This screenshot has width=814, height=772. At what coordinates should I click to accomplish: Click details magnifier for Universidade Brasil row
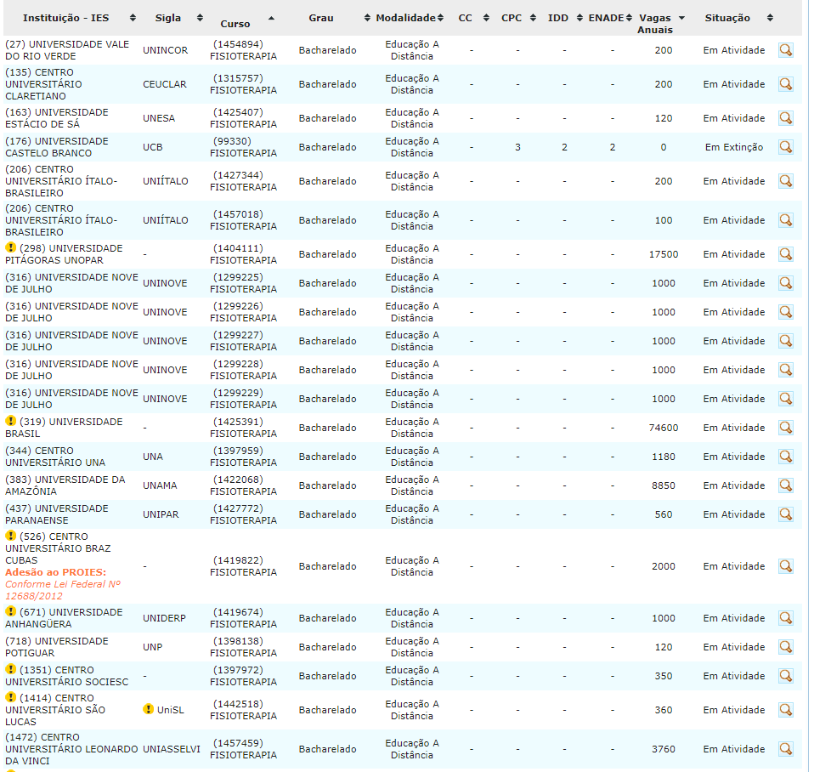785,428
